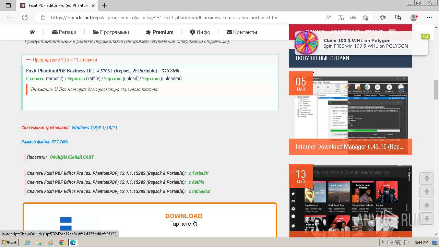
Task: Click the Зеркало link for katfile
Action: click(76, 79)
